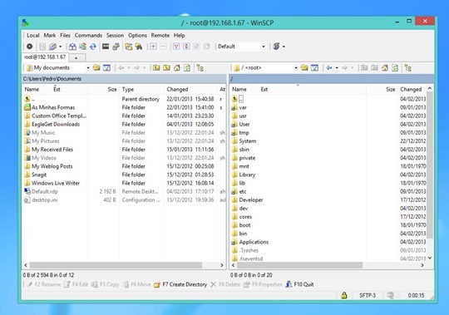Open the Local menu
Image resolution: width=449 pixels, height=315 pixels.
pyautogui.click(x=33, y=35)
